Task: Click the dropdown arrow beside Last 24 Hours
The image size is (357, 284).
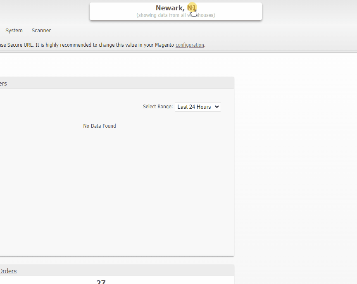Action: pyautogui.click(x=217, y=107)
